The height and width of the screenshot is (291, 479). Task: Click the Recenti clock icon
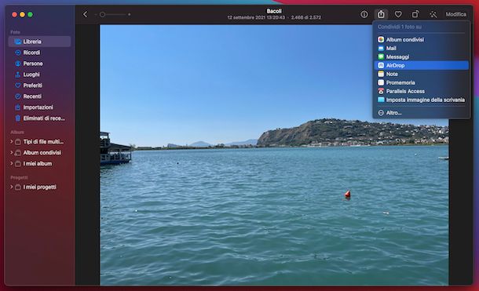tap(18, 96)
